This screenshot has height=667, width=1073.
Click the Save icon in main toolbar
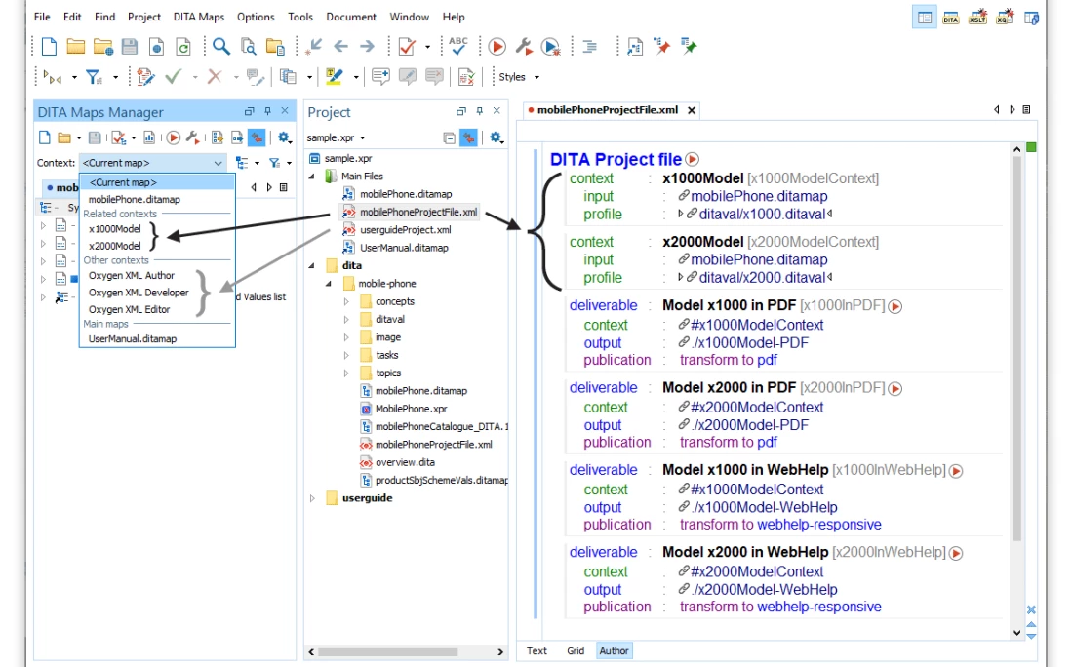click(129, 46)
